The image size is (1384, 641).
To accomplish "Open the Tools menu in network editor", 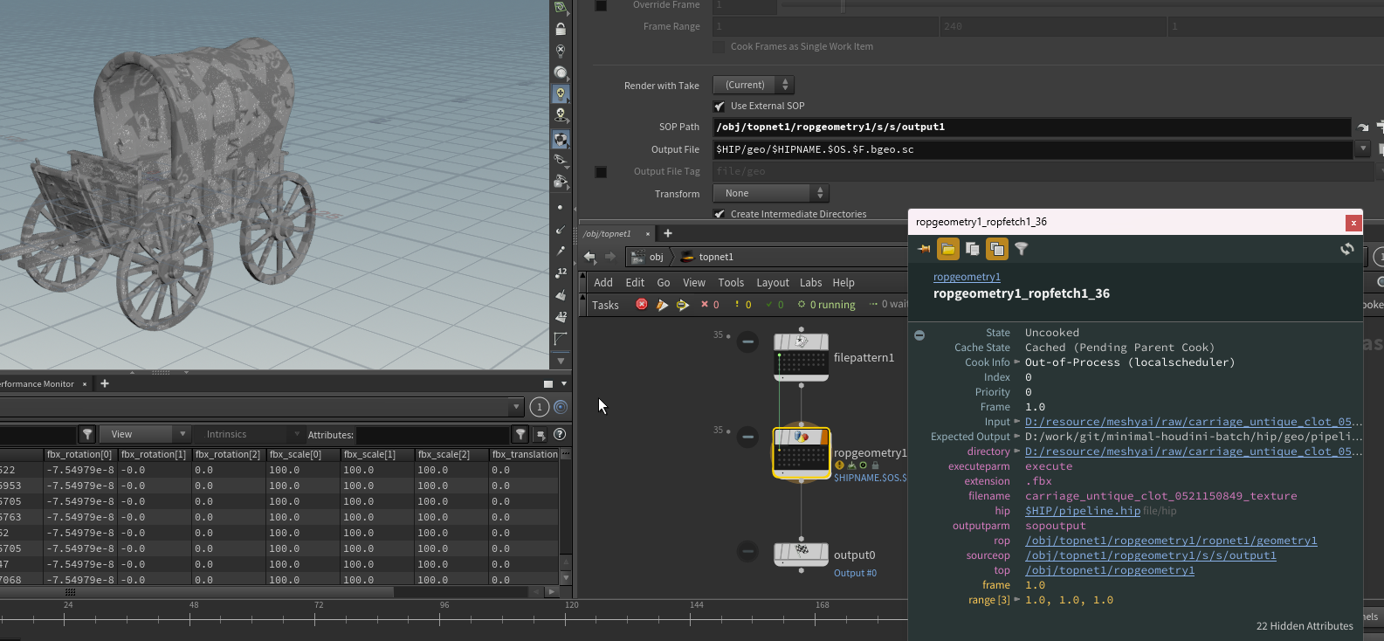I will point(731,283).
